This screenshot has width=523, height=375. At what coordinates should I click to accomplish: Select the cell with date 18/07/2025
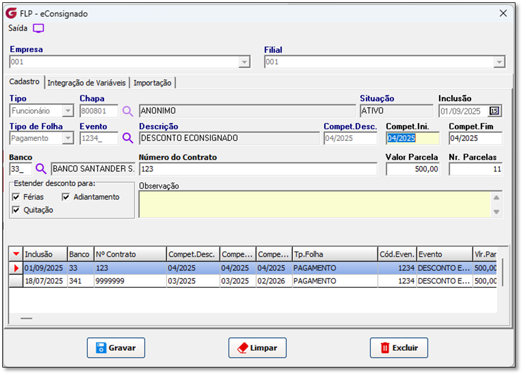[45, 281]
